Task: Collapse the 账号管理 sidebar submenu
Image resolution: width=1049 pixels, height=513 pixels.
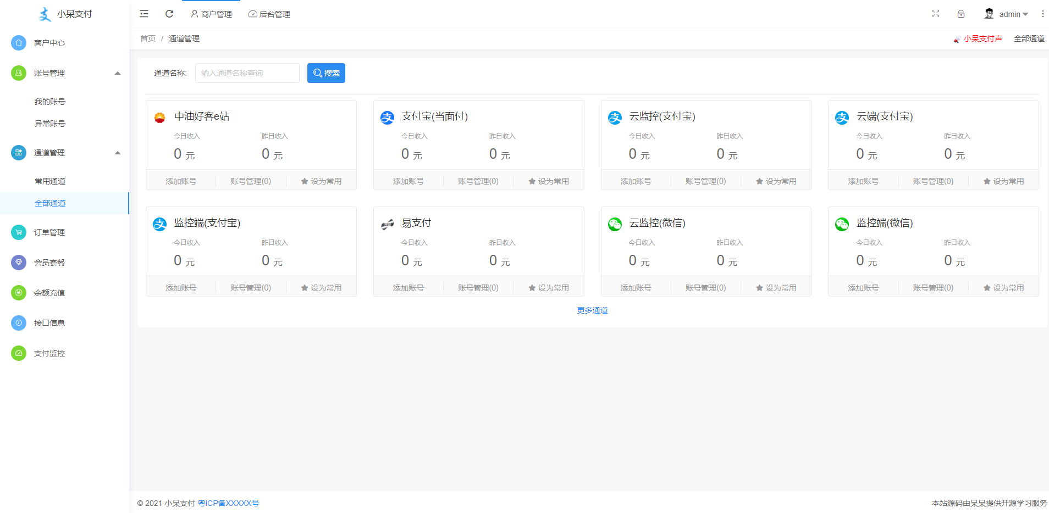Action: coord(117,73)
